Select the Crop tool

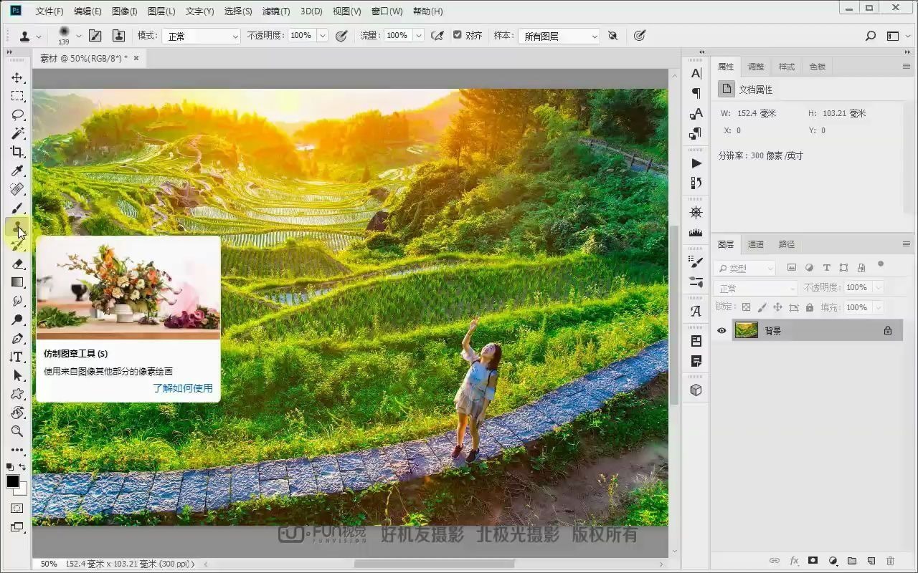click(17, 152)
